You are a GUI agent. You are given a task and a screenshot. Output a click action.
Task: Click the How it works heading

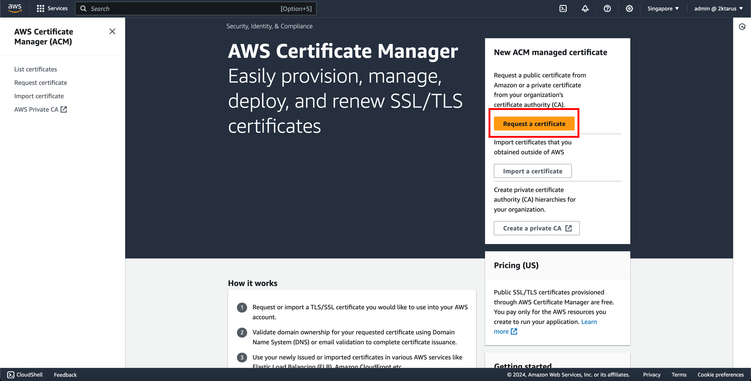click(253, 283)
